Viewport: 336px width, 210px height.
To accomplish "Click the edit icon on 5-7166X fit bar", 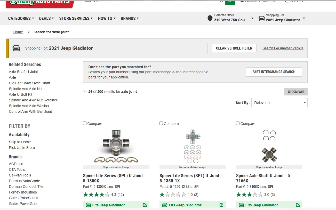I will [x=298, y=205].
